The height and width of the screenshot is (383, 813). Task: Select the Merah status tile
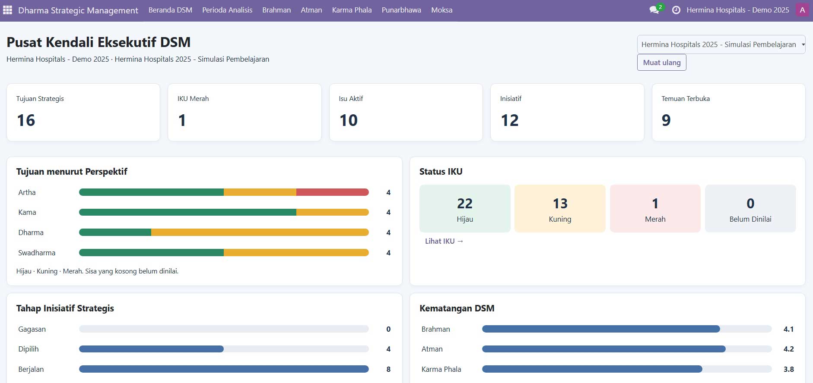(x=655, y=209)
